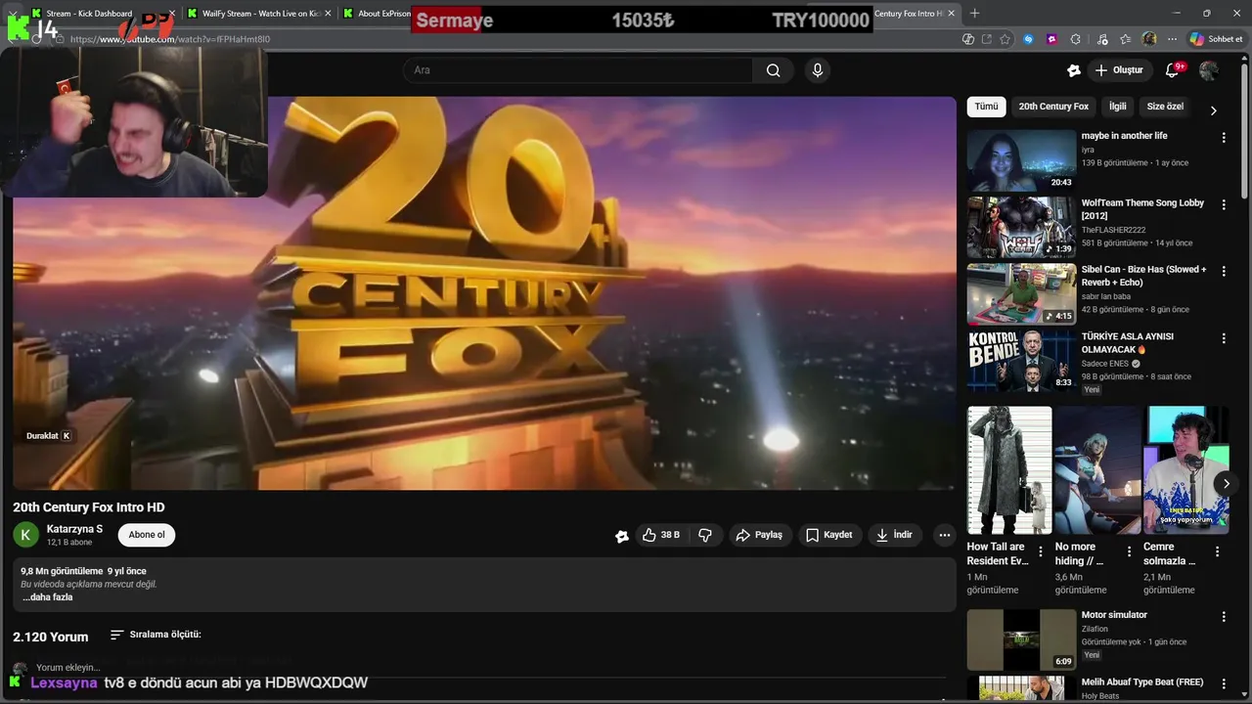The width and height of the screenshot is (1252, 704).
Task: Open Sibel Can - Bize Has thumbnail
Action: [x=1021, y=293]
